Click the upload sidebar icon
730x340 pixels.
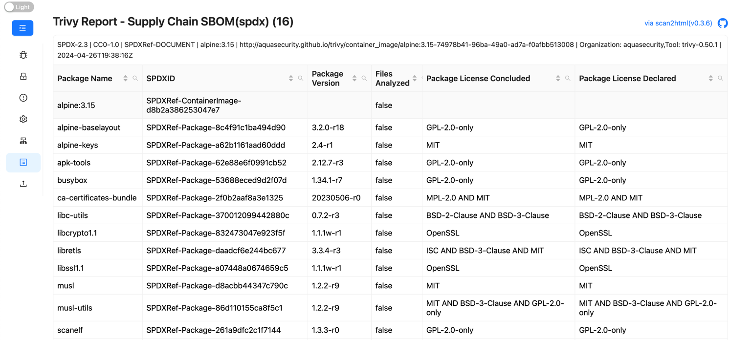coord(23,184)
